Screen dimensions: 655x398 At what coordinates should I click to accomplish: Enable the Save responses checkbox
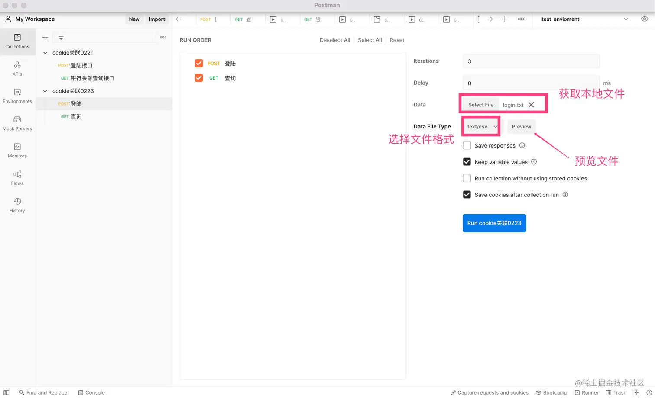coord(467,145)
